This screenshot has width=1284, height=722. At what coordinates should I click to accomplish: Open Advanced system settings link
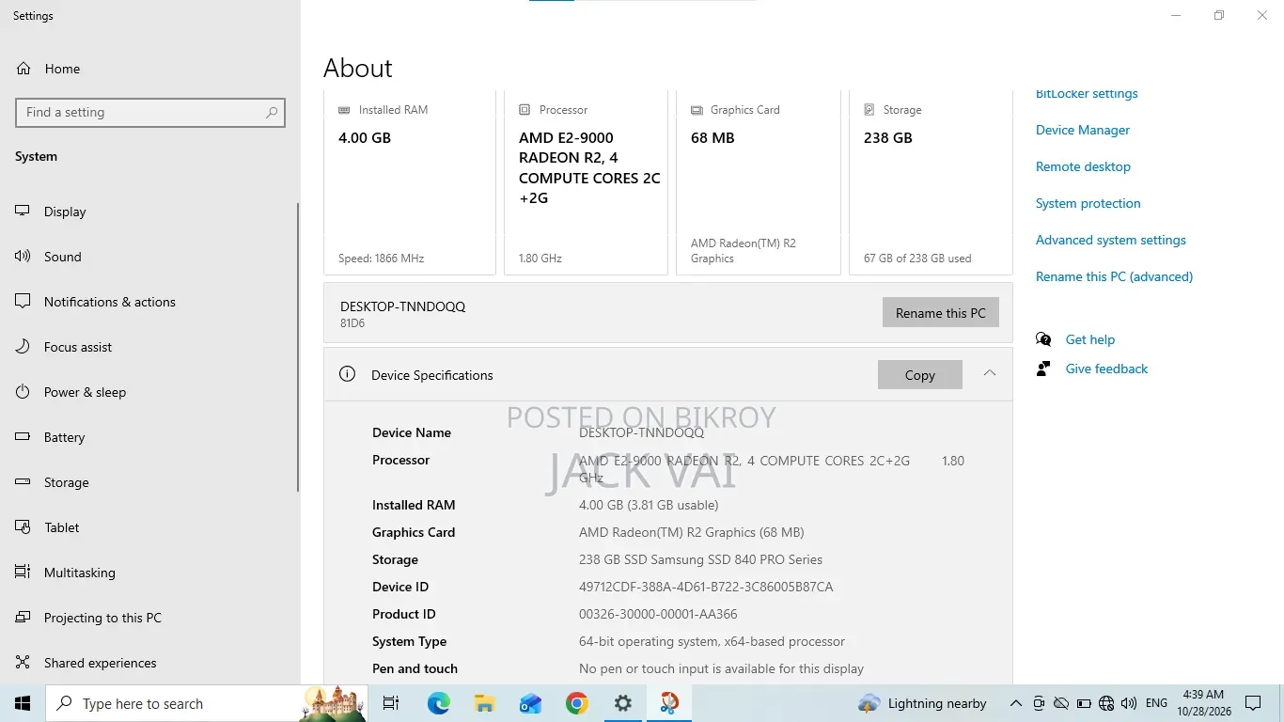1111,240
